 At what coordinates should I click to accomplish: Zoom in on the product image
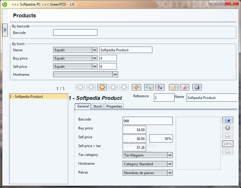(x=228, y=136)
